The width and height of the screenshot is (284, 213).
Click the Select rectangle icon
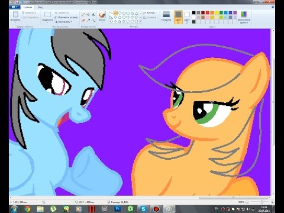point(47,15)
